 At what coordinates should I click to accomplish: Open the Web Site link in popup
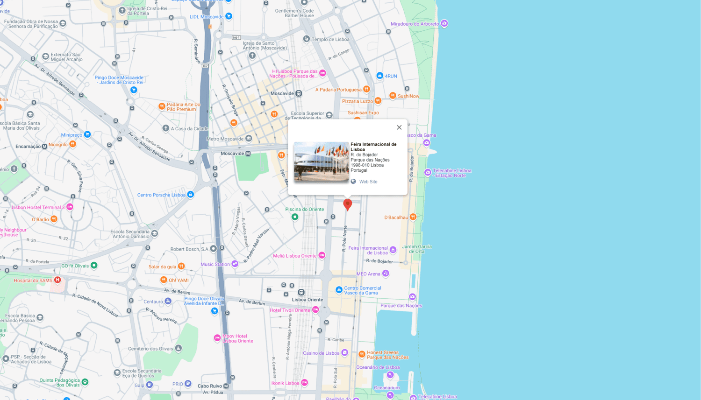click(x=368, y=182)
